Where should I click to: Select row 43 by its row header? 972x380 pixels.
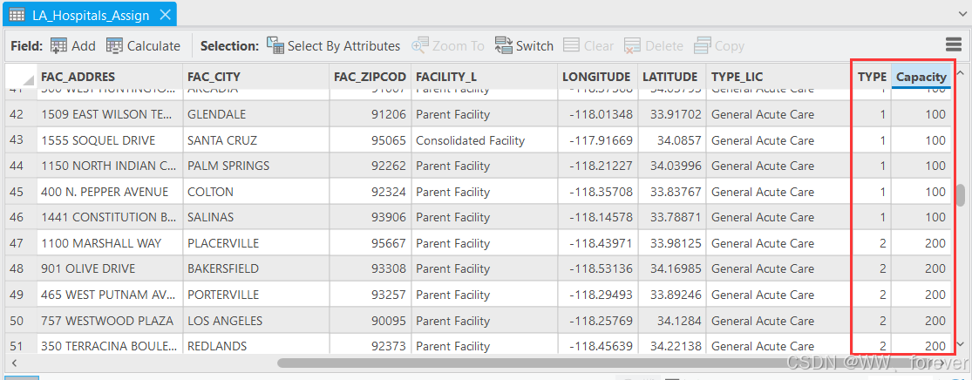click(20, 140)
